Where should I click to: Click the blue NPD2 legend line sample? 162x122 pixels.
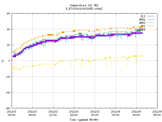pos(151,23)
